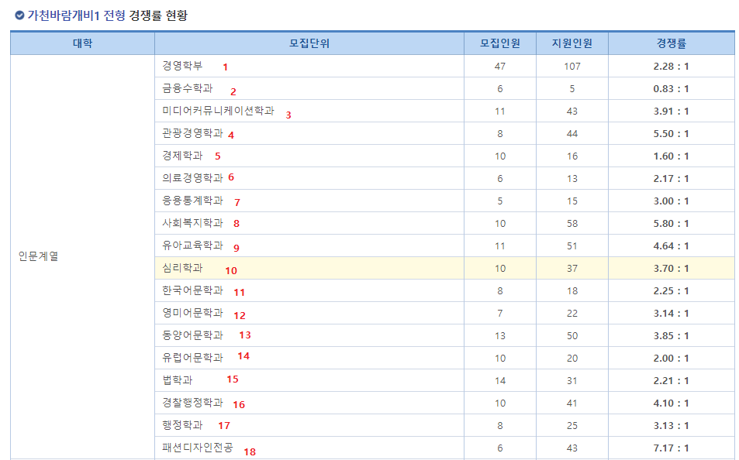Click applicant count 51 for 유아교육학과
This screenshot has height=460, width=739.
click(572, 246)
